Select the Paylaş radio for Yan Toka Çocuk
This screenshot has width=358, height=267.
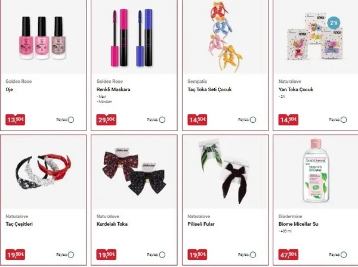click(x=344, y=120)
